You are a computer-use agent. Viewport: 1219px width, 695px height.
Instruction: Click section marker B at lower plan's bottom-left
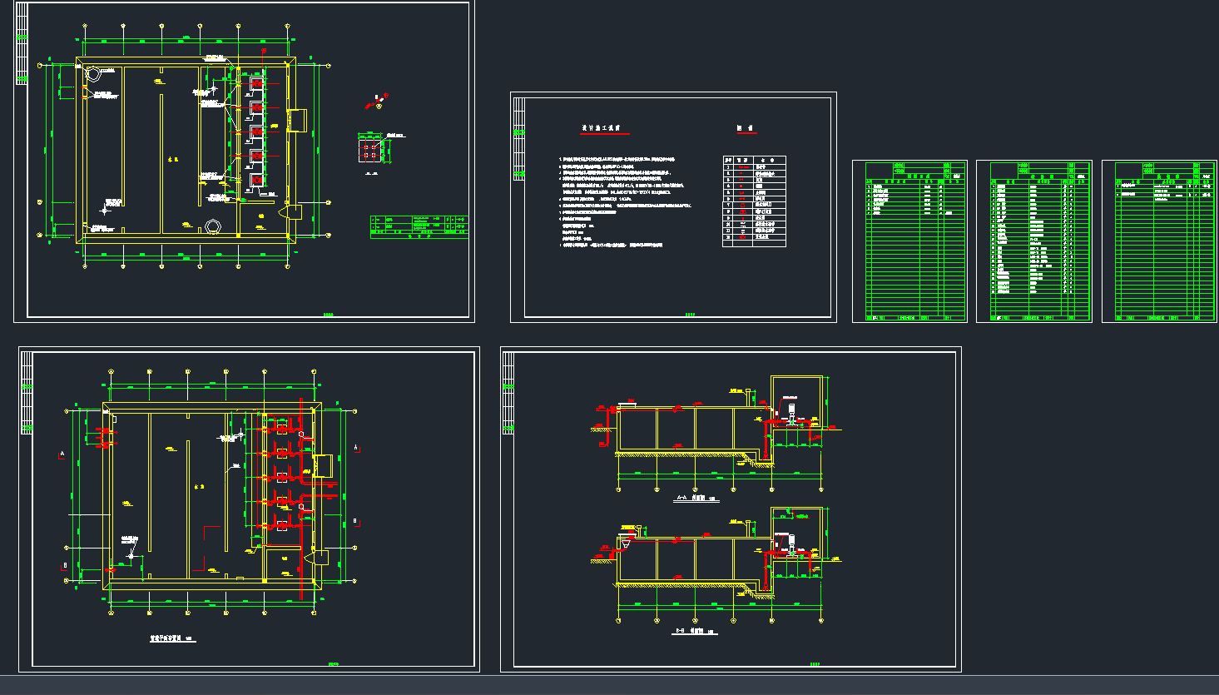coord(66,564)
